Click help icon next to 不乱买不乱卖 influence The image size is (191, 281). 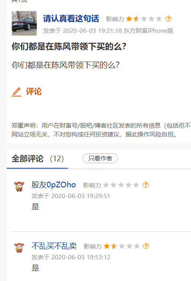[x=146, y=246]
